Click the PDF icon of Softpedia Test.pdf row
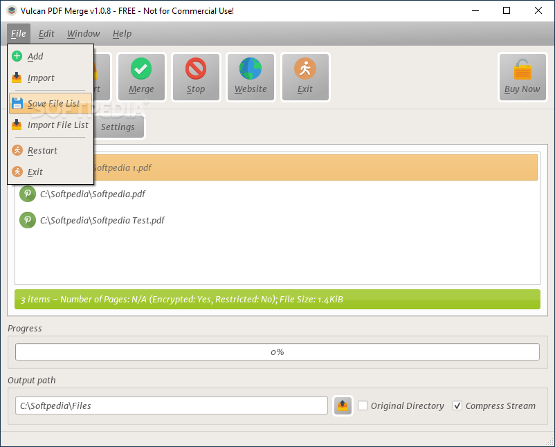The image size is (555, 447). [x=28, y=220]
